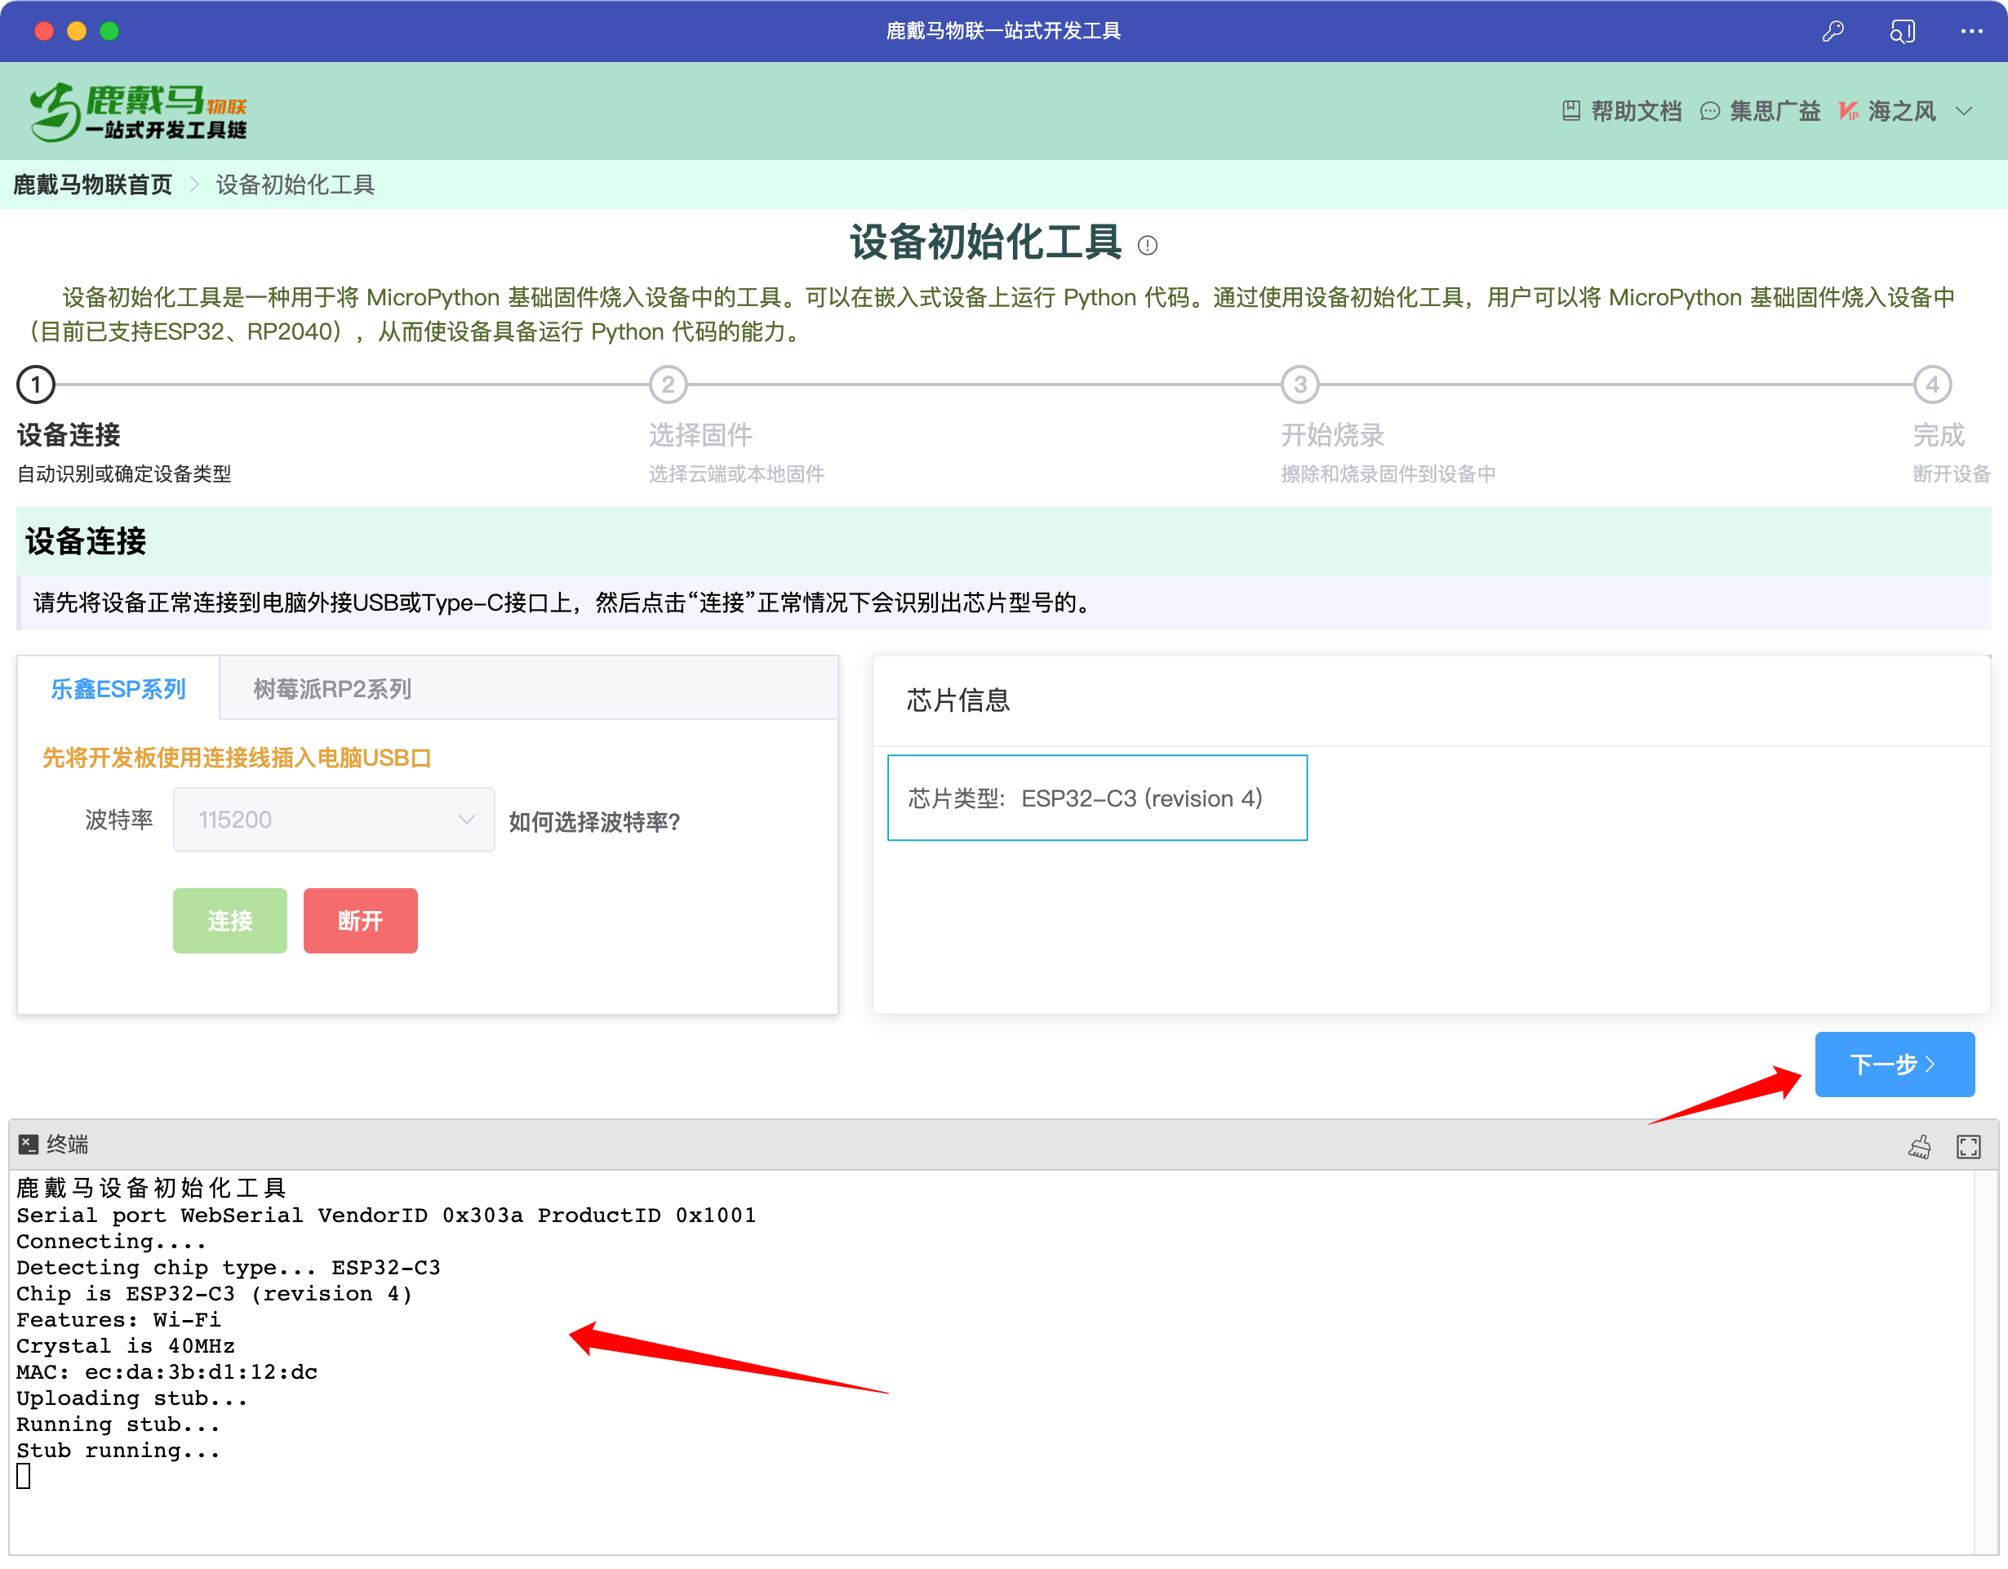The image size is (2008, 1569).
Task: Click the 集思广益 chat bubble icon
Action: [x=1709, y=111]
